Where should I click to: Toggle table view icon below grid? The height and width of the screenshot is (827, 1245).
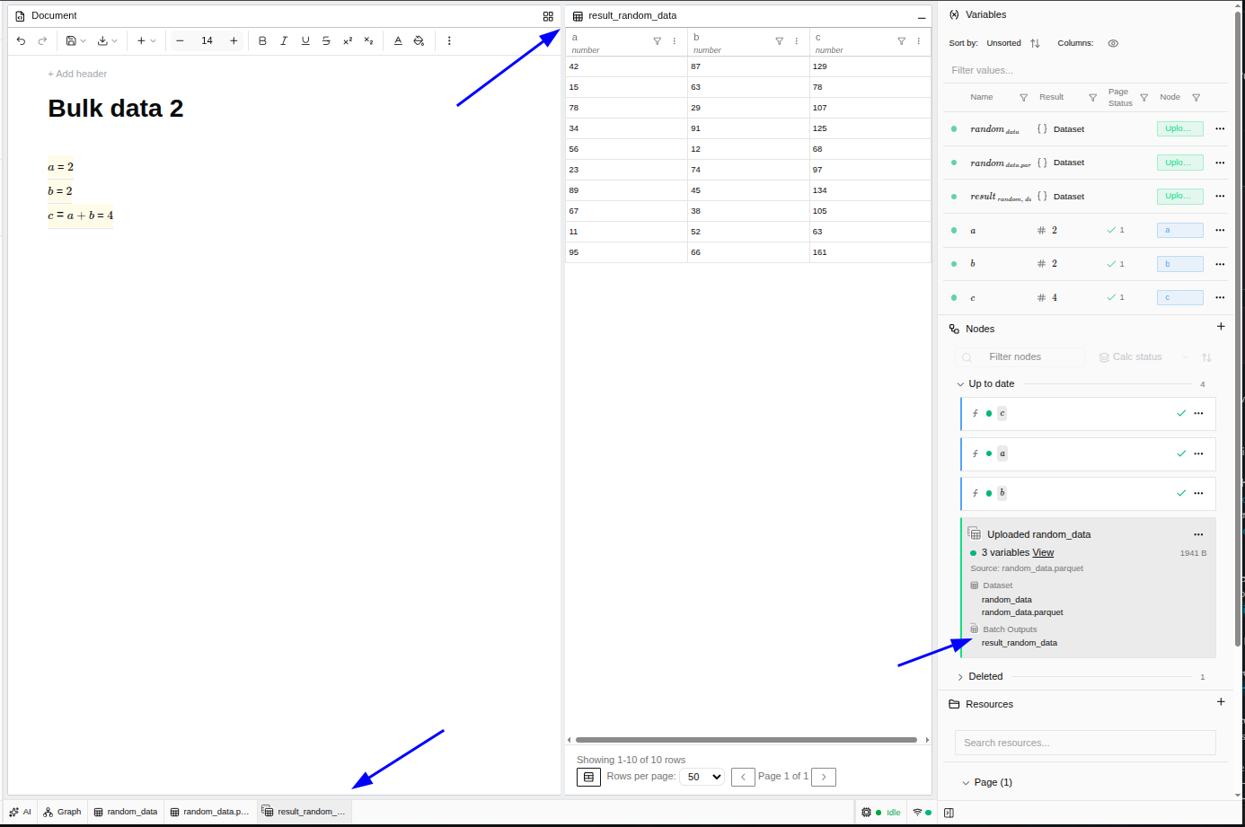click(x=588, y=777)
